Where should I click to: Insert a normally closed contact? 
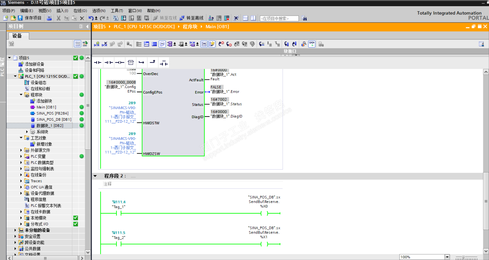pyautogui.click(x=109, y=62)
